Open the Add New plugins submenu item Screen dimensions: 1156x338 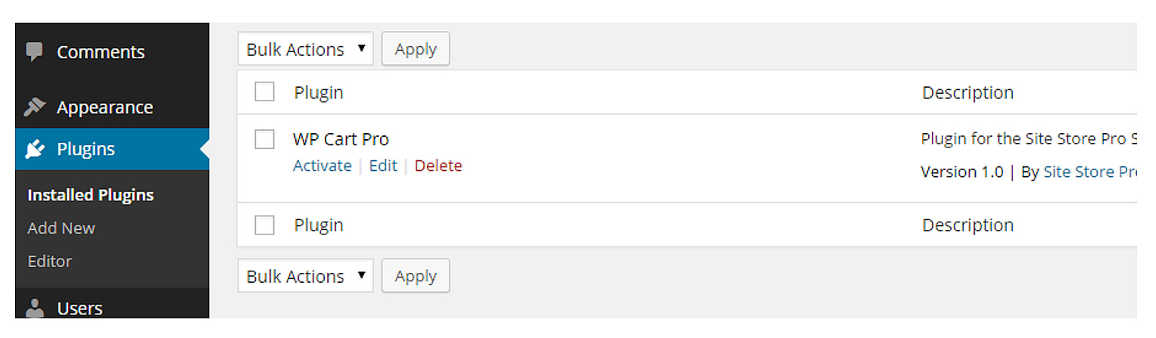point(61,228)
